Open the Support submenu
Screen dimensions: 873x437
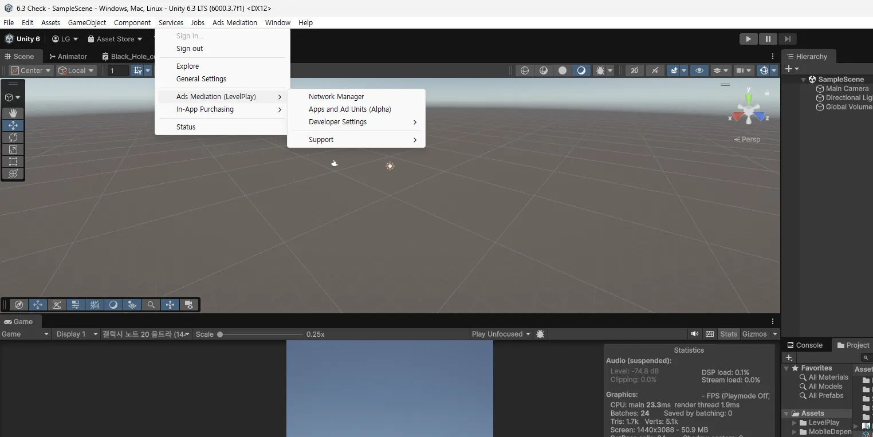356,139
